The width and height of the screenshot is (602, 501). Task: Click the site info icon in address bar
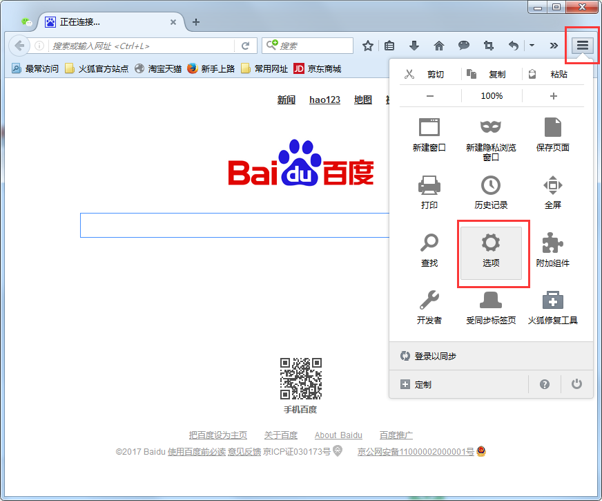click(x=39, y=46)
